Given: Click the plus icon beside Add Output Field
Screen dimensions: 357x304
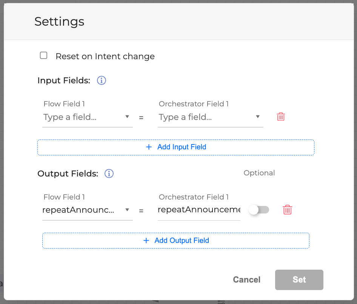Looking at the screenshot, I should tap(146, 240).
